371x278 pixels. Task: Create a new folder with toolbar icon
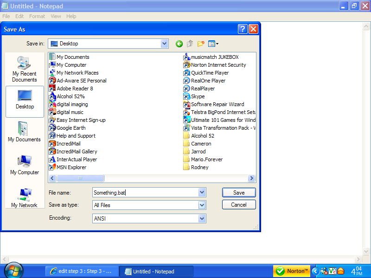pos(201,44)
